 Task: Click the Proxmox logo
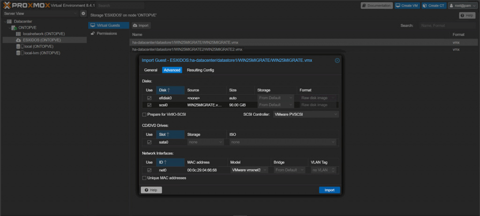[26, 5]
